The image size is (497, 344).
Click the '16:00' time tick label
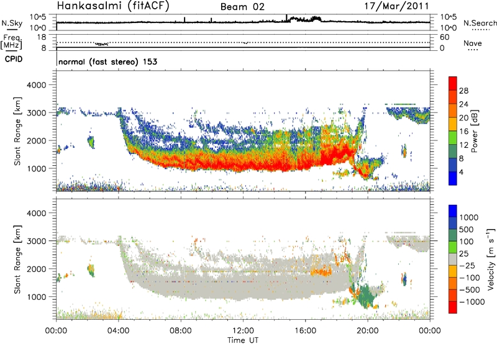tap(305, 331)
